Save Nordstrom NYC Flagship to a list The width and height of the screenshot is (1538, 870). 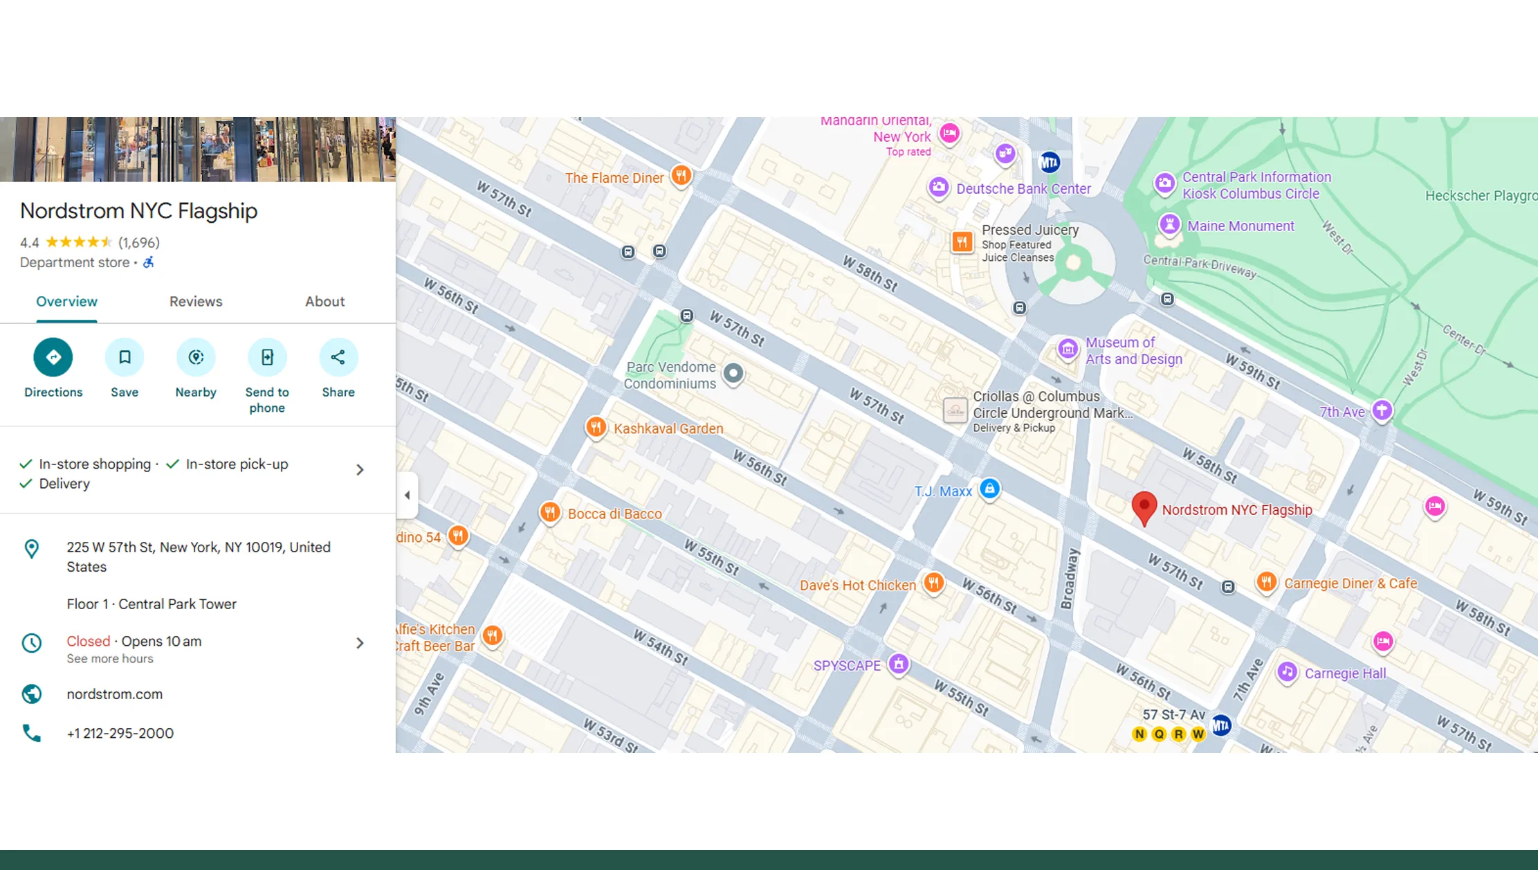pyautogui.click(x=125, y=357)
